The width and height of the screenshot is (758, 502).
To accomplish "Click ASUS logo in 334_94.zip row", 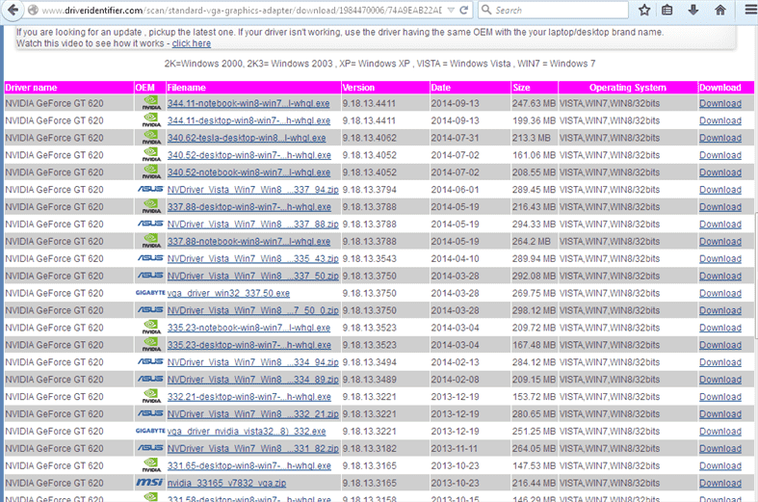I will tap(150, 361).
